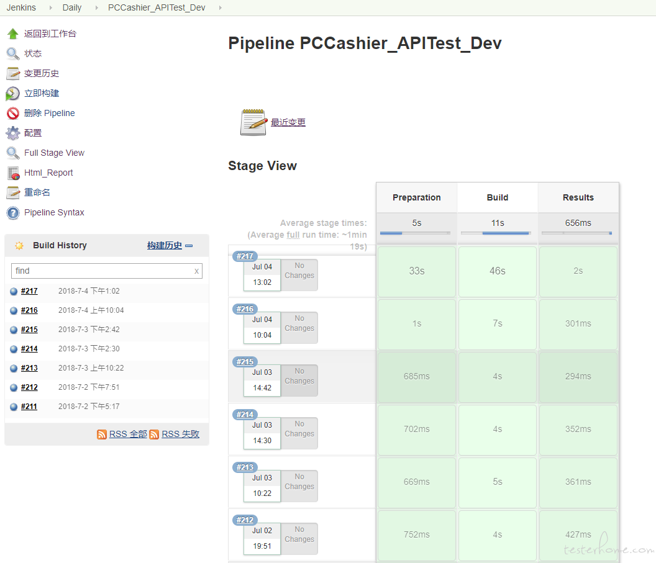Click the #216 badge in Stage View
656x563 pixels.
click(x=245, y=309)
